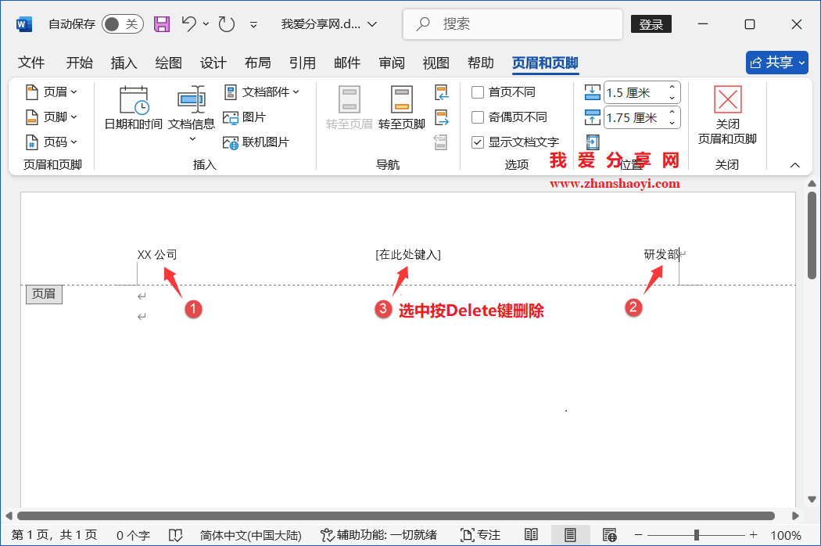This screenshot has height=546, width=821.
Task: Click 辅助功能: 一切就绪 accessibility status
Action: pyautogui.click(x=378, y=535)
